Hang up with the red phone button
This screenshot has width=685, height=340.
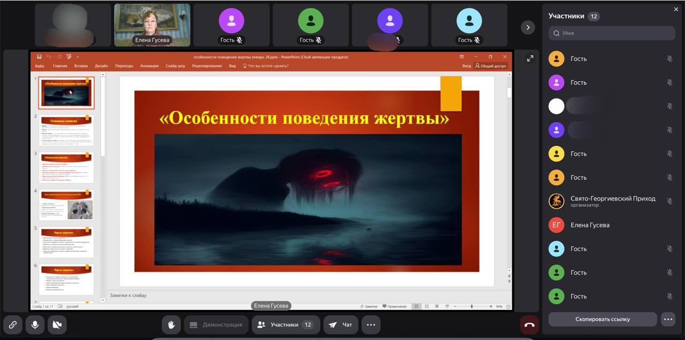[529, 324]
